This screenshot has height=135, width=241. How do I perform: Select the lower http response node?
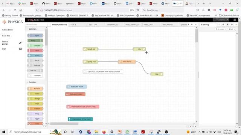tap(157, 74)
